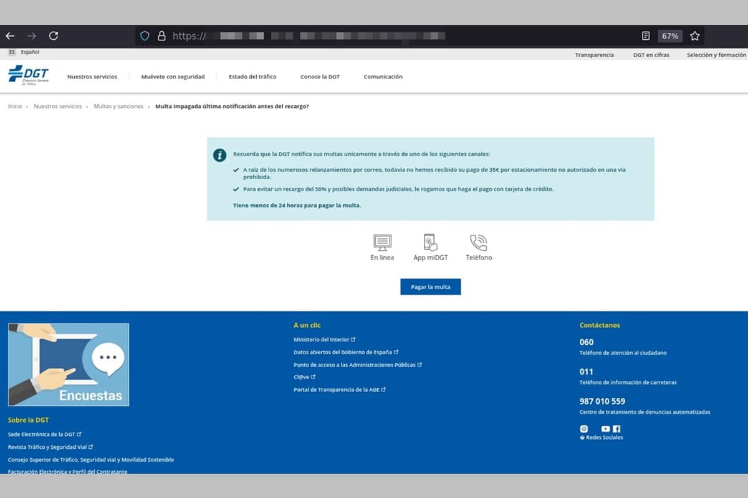
Task: Click the DGT logo
Action: tap(28, 74)
